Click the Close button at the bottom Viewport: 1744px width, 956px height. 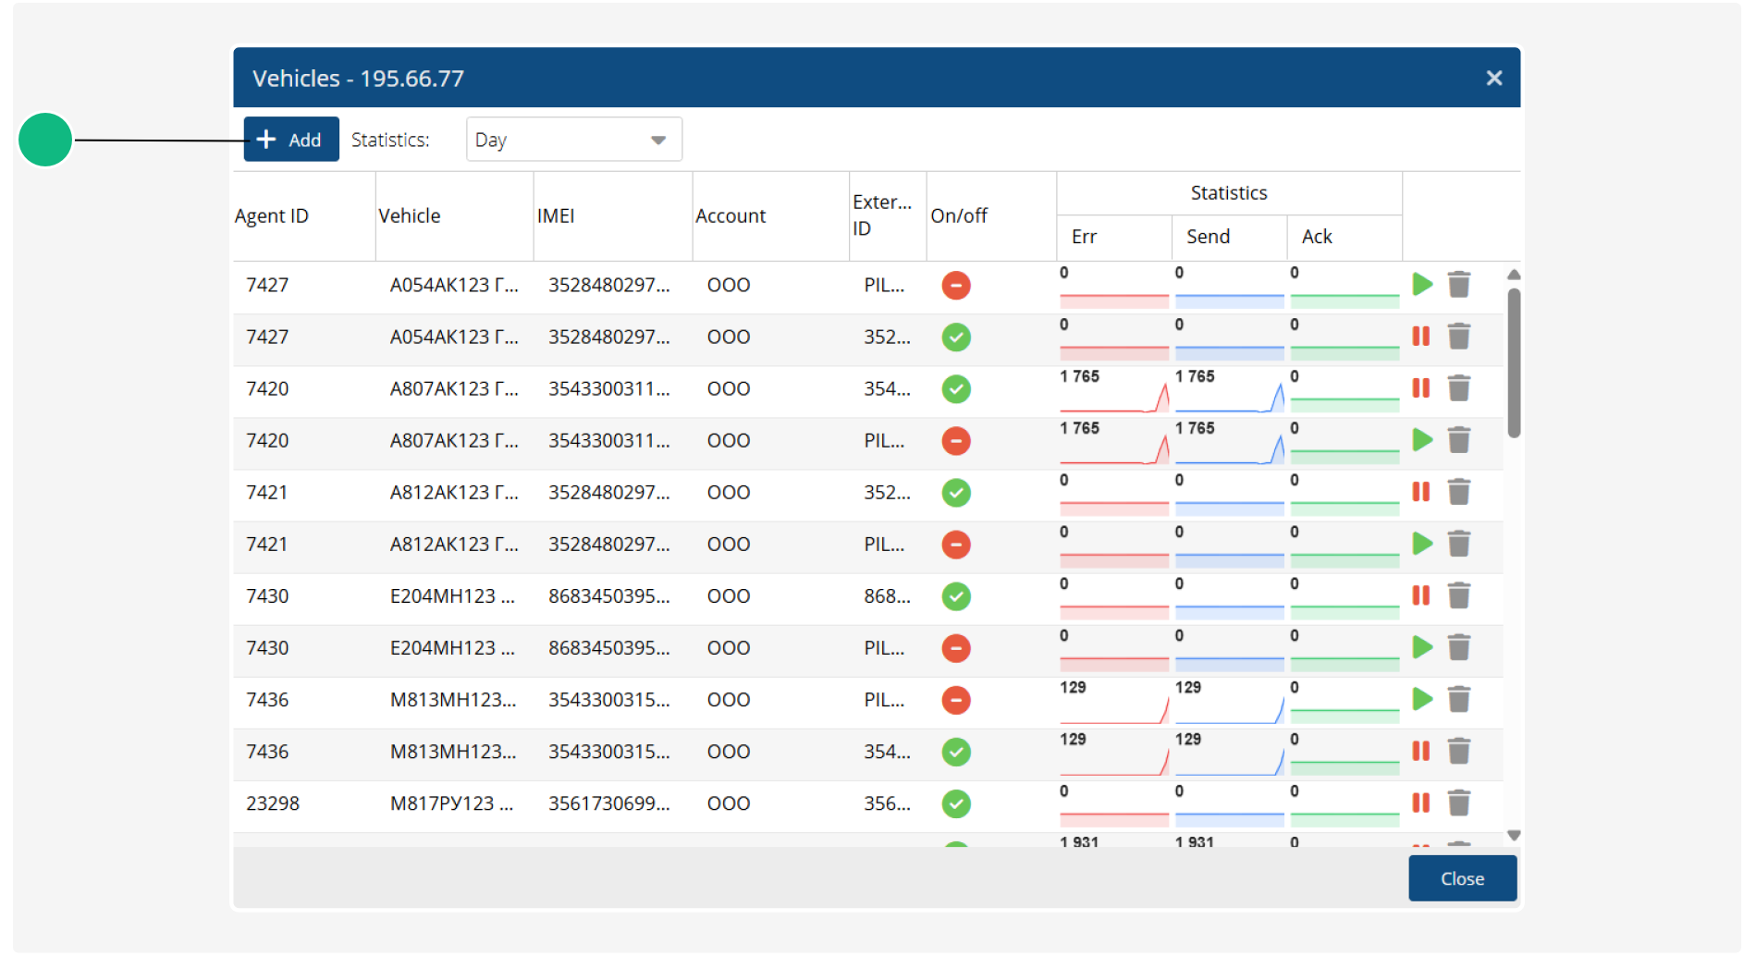pos(1462,878)
